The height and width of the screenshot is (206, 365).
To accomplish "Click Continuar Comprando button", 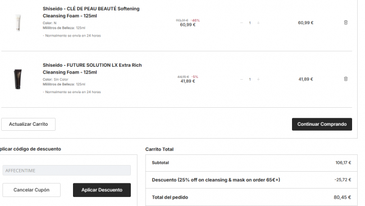I will pos(322,124).
